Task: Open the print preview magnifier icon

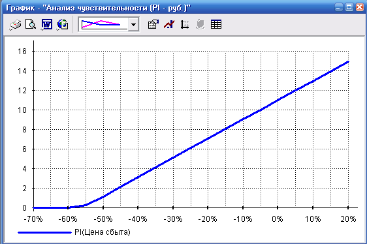Action: pyautogui.click(x=31, y=24)
